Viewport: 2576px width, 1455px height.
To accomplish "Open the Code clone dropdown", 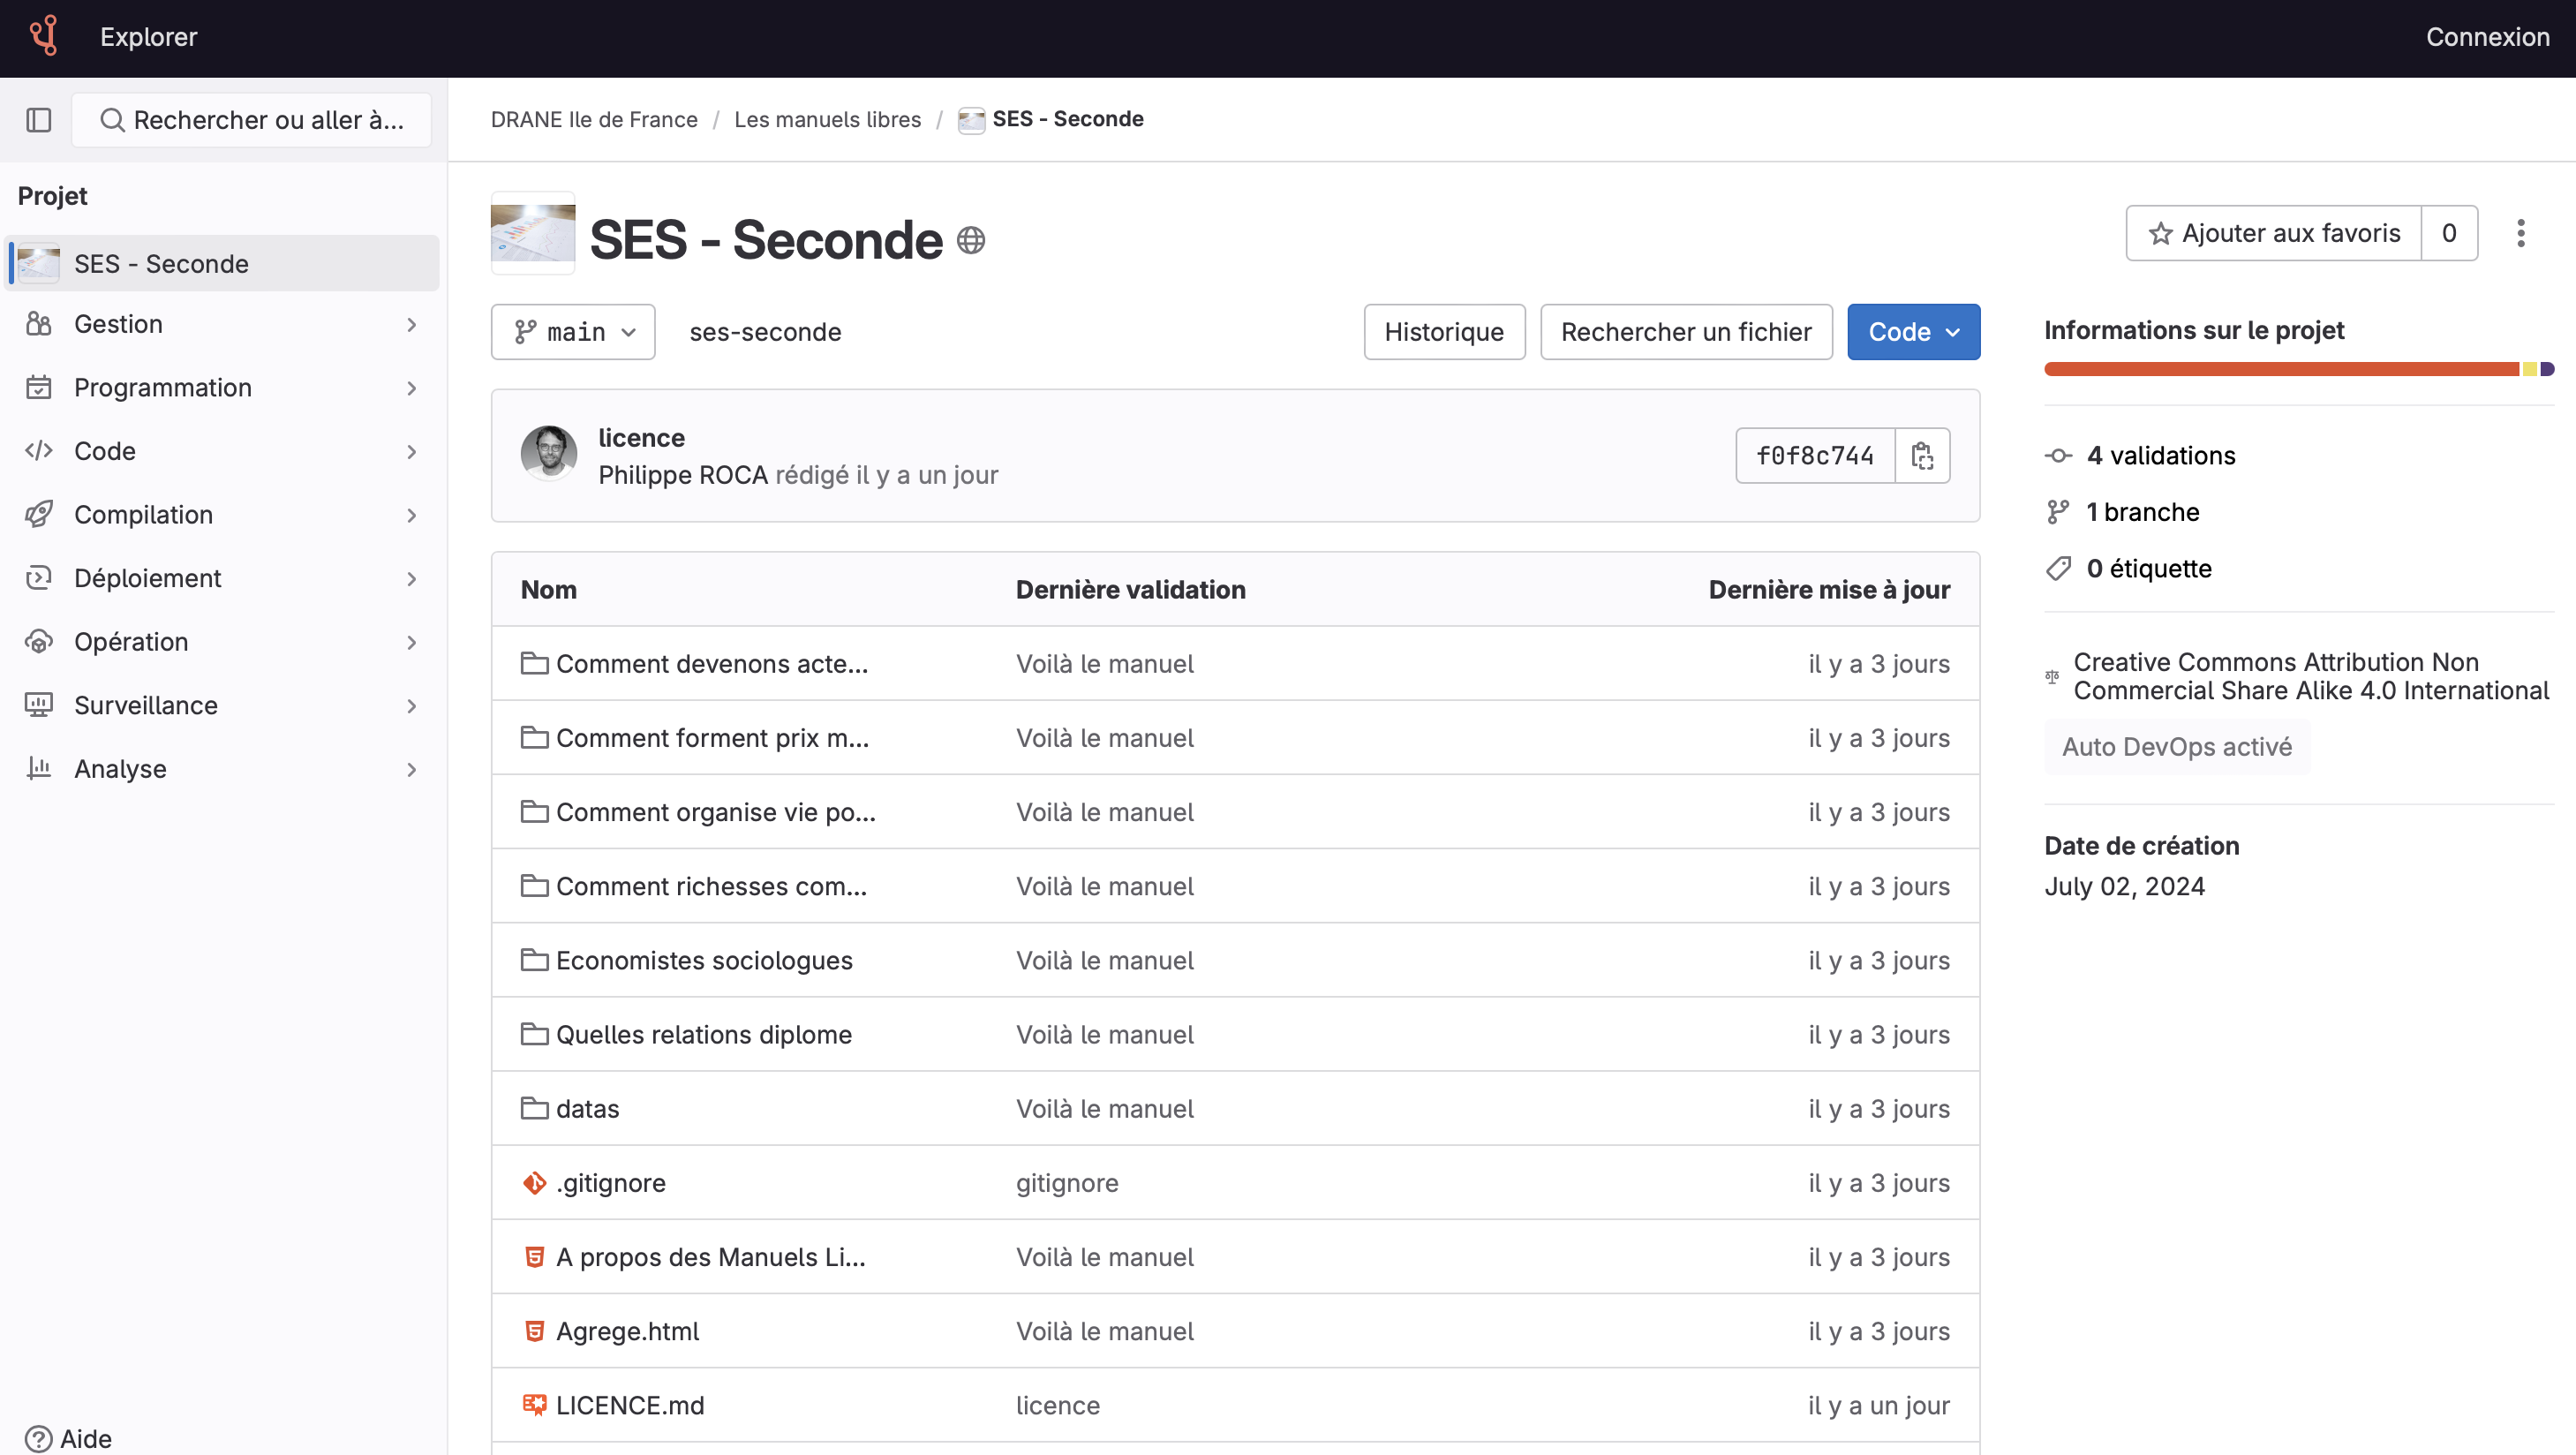I will (x=1913, y=332).
